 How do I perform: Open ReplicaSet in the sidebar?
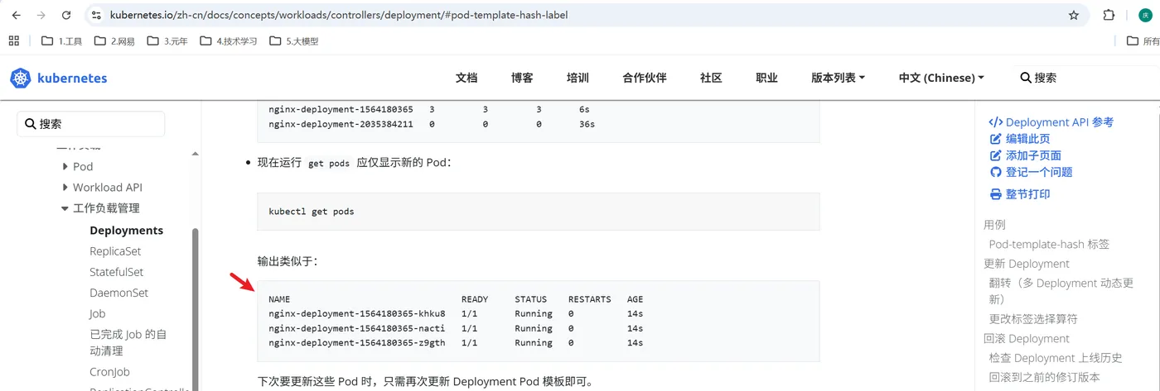115,251
